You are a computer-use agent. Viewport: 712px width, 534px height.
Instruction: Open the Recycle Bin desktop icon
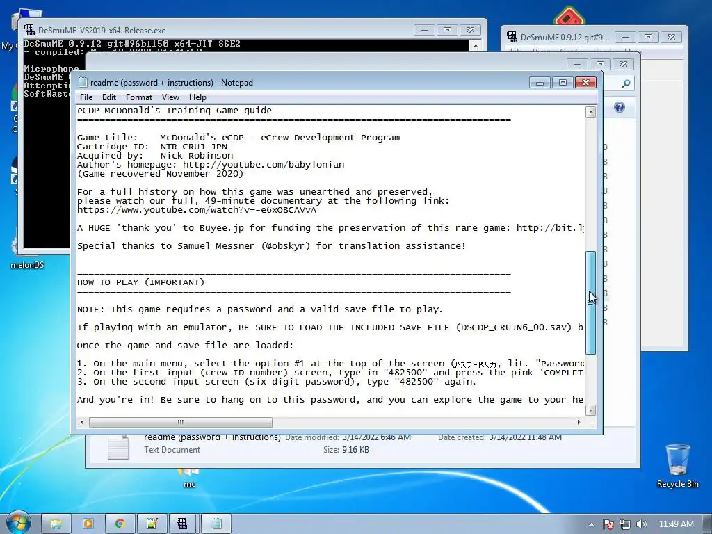(x=677, y=465)
